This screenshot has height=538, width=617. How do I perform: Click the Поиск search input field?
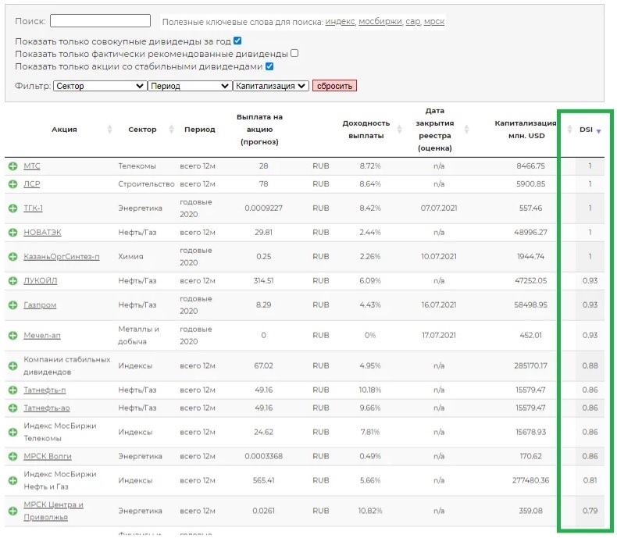tap(100, 21)
